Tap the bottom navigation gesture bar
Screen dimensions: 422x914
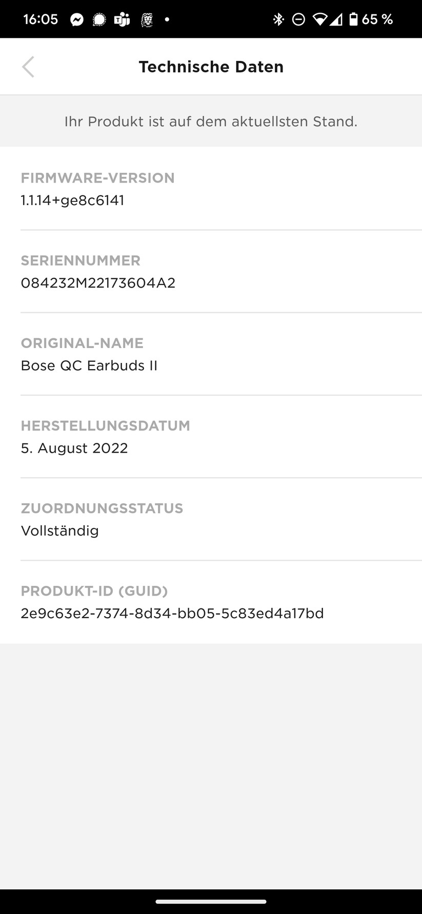click(211, 902)
